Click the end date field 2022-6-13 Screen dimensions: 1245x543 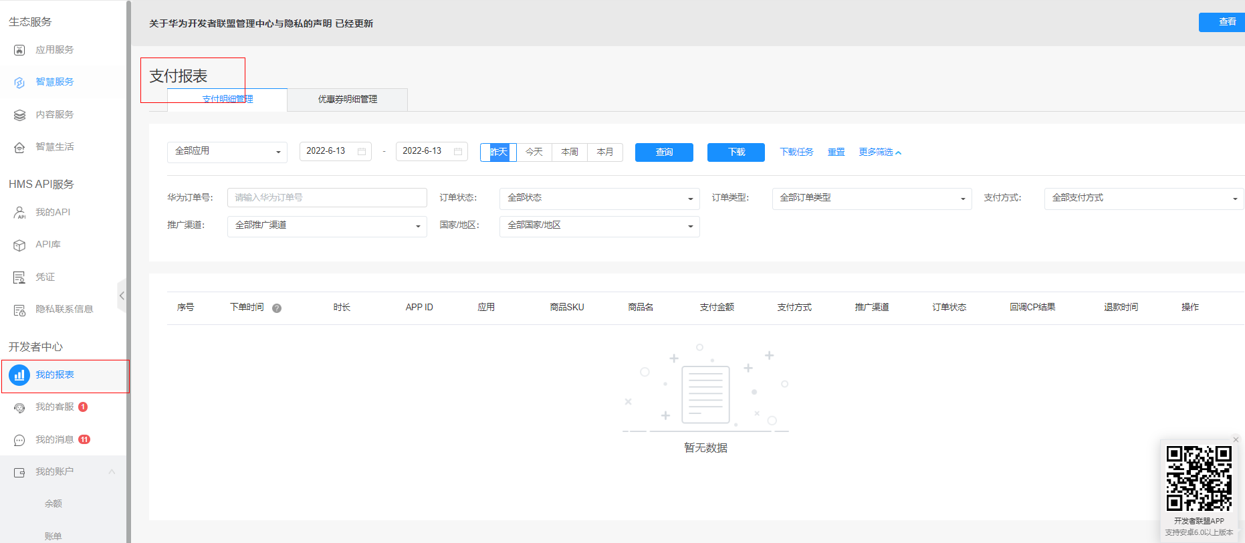pyautogui.click(x=432, y=152)
